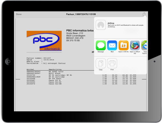Image resolution: width=162 pixels, height=123 pixels.
Task: Click the Vervaldatum bij ontvangst factuur line
Action: (x=46, y=63)
